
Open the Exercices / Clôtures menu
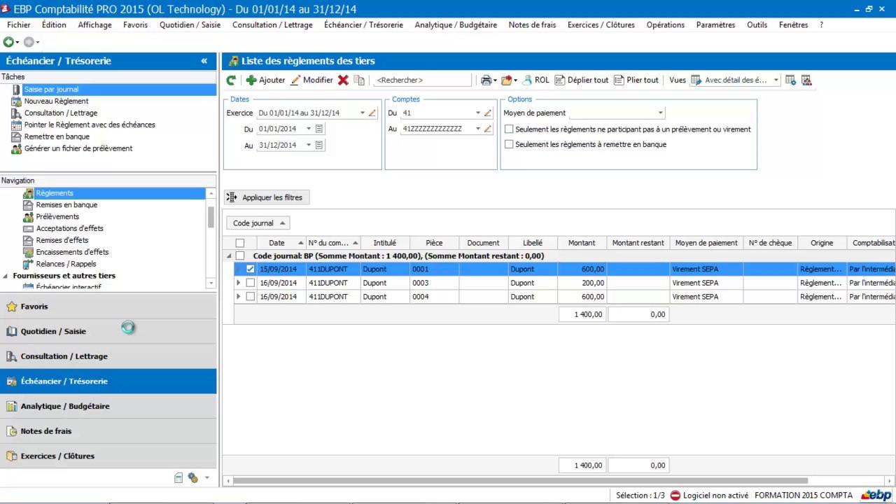[601, 24]
